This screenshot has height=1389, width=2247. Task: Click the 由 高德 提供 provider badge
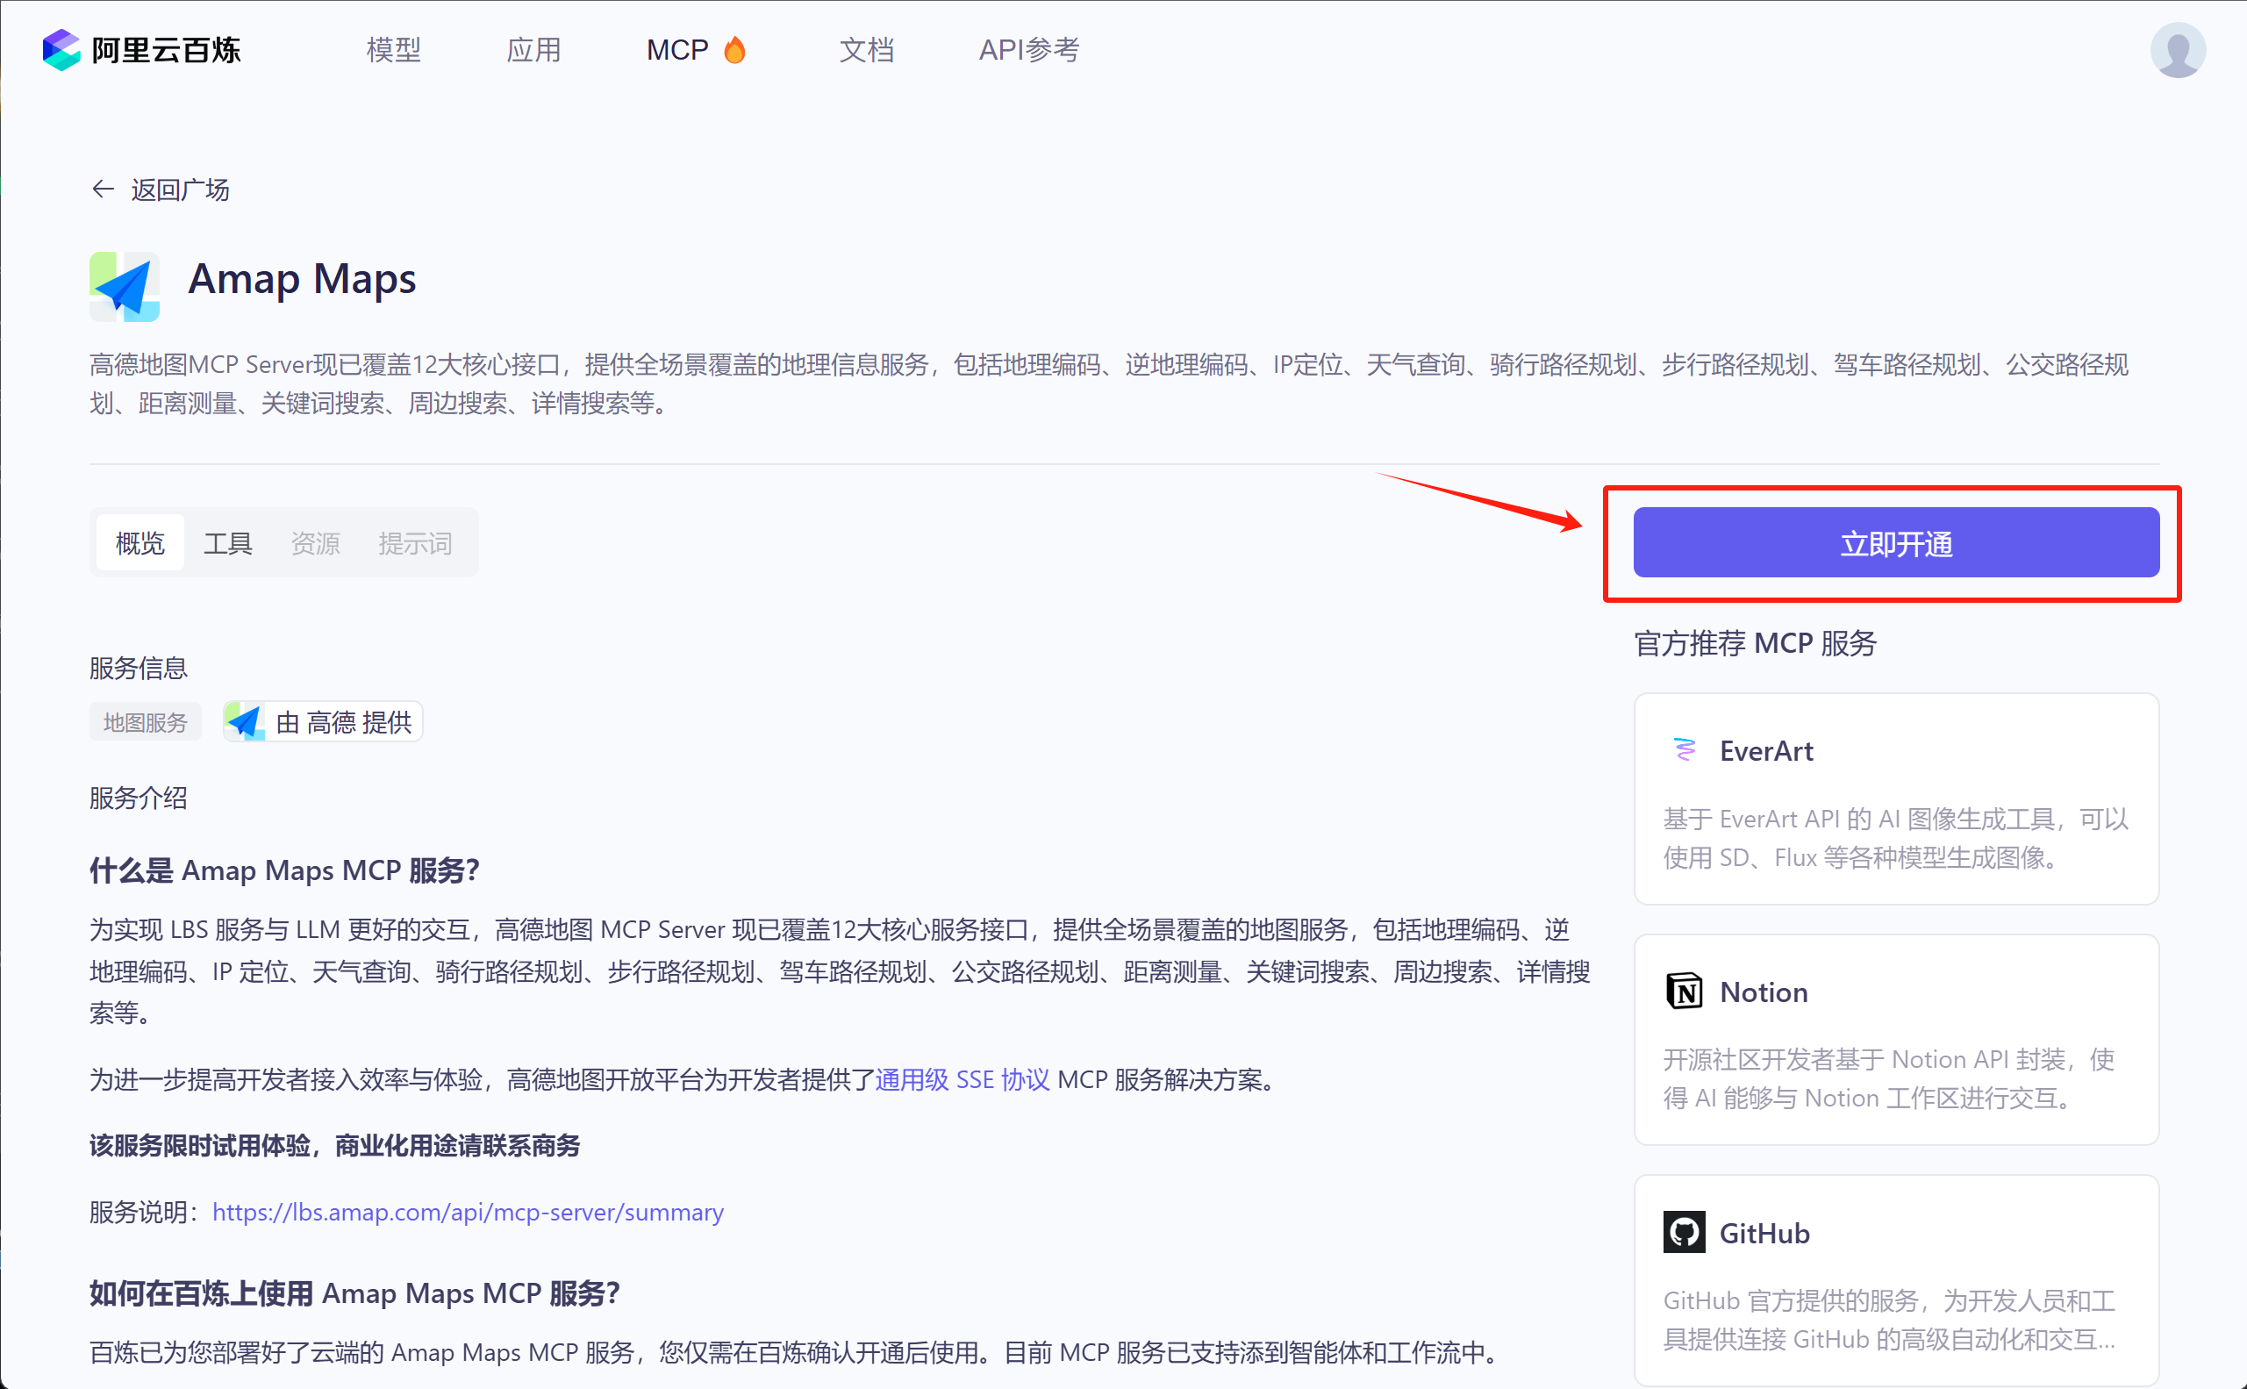coord(323,722)
